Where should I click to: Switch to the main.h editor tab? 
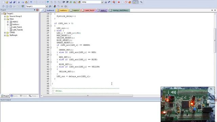tap(75, 11)
